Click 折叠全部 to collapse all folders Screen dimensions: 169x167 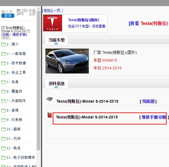tap(32, 12)
